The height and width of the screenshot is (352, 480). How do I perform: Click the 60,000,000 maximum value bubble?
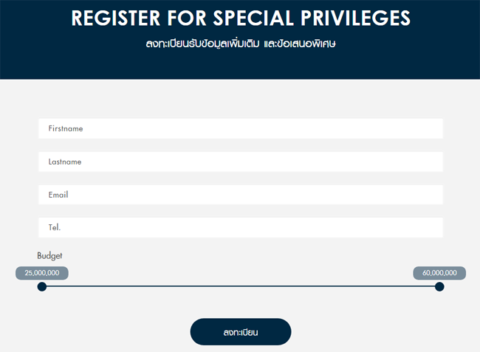click(439, 273)
